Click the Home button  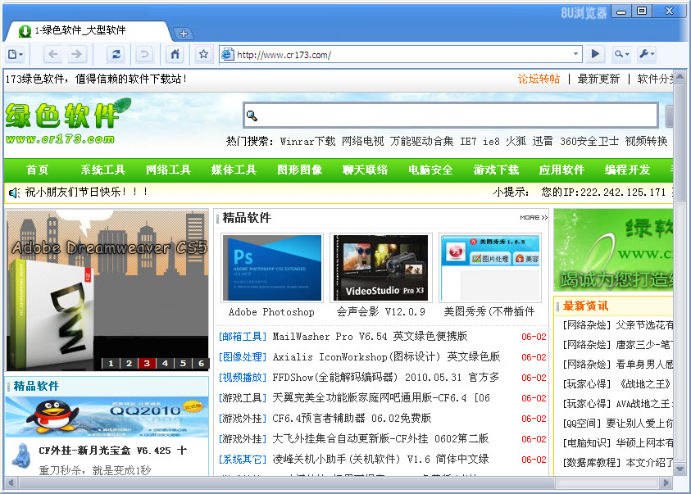click(173, 54)
